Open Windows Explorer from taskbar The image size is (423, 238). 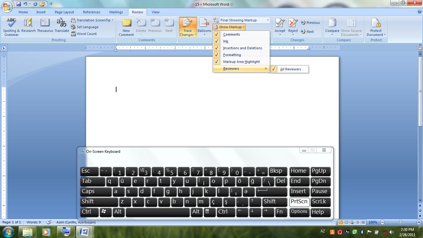28,232
